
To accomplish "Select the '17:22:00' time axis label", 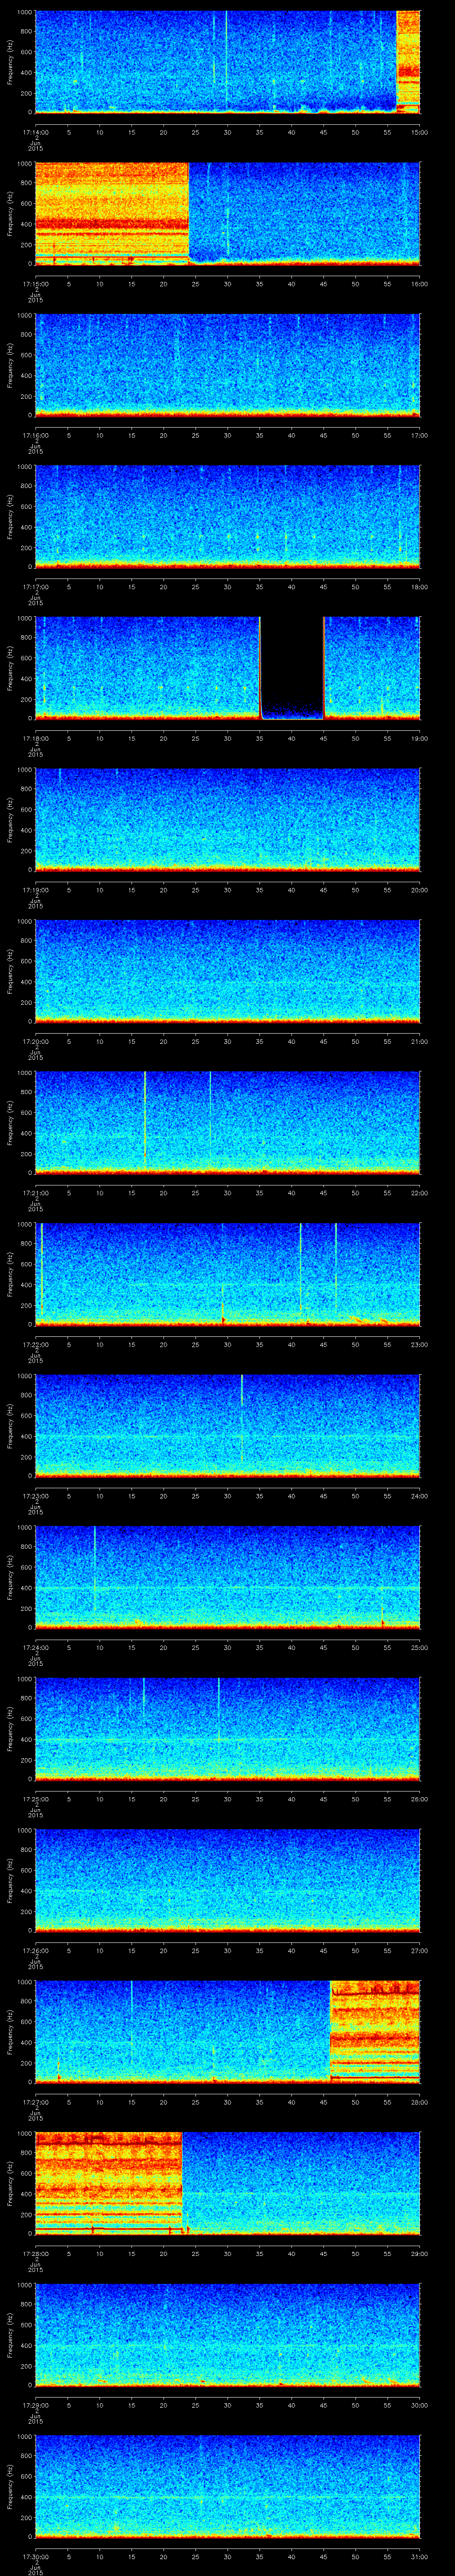I will (x=35, y=1344).
